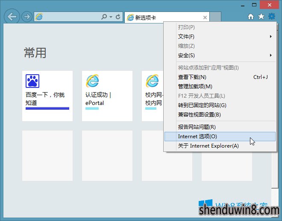This screenshot has width=282, height=221.
Task: Click the Baidu paw icon
Action: [x=32, y=81]
